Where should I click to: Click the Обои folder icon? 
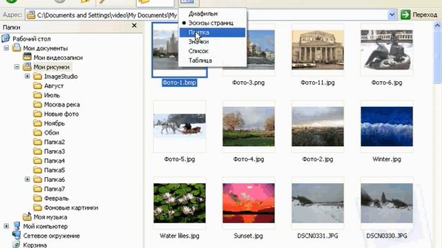coord(37,132)
